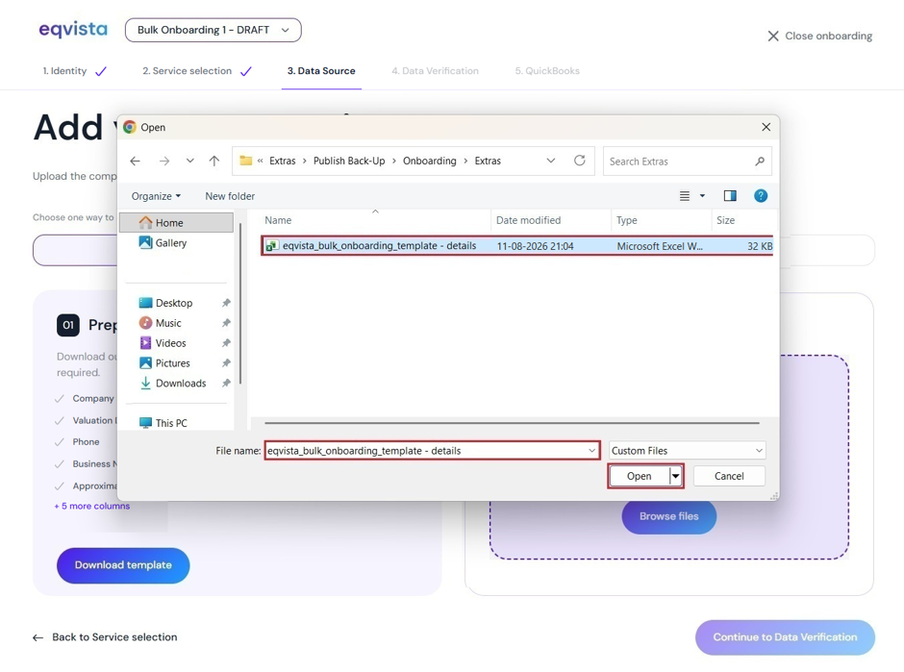Image resolution: width=904 pixels, height=672 pixels.
Task: Open the Custom Files type dropdown
Action: coord(688,451)
